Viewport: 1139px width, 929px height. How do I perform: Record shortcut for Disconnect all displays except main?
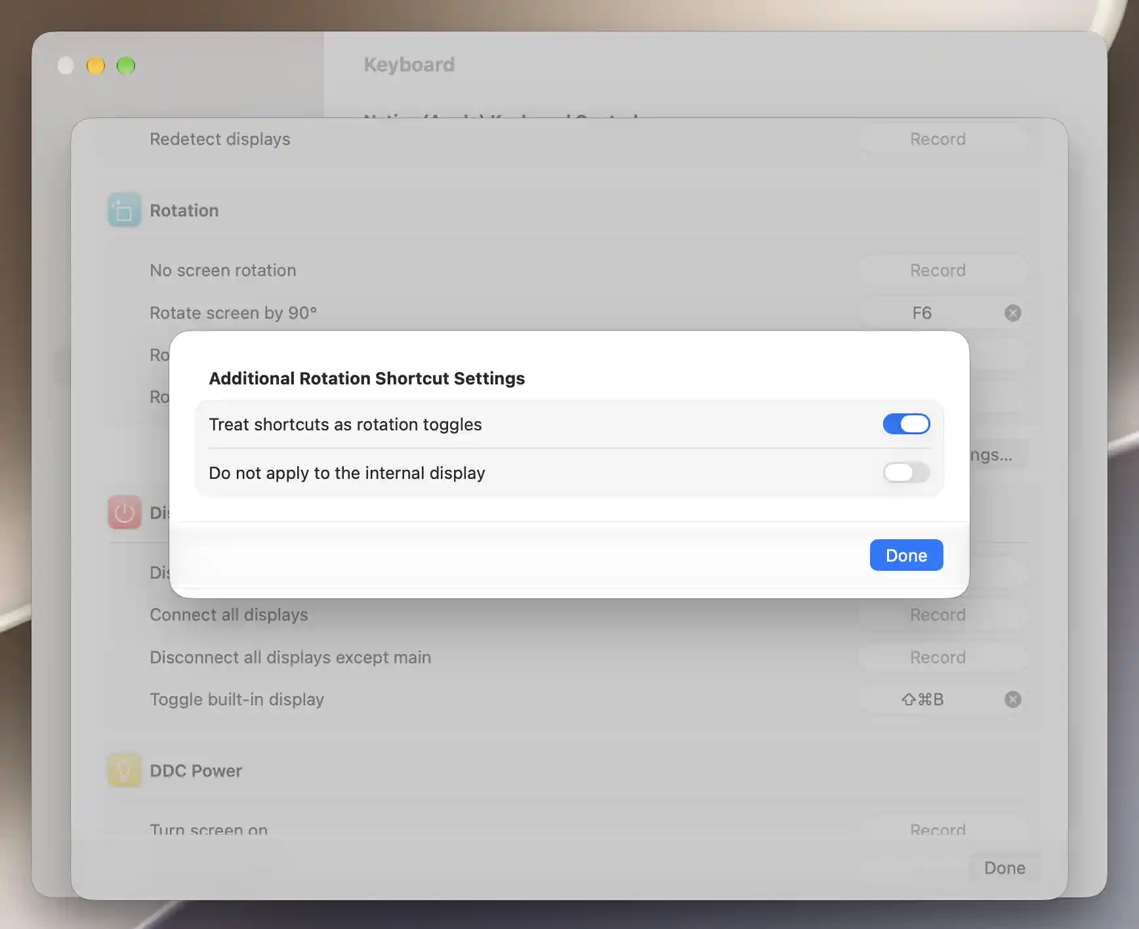[x=943, y=657]
